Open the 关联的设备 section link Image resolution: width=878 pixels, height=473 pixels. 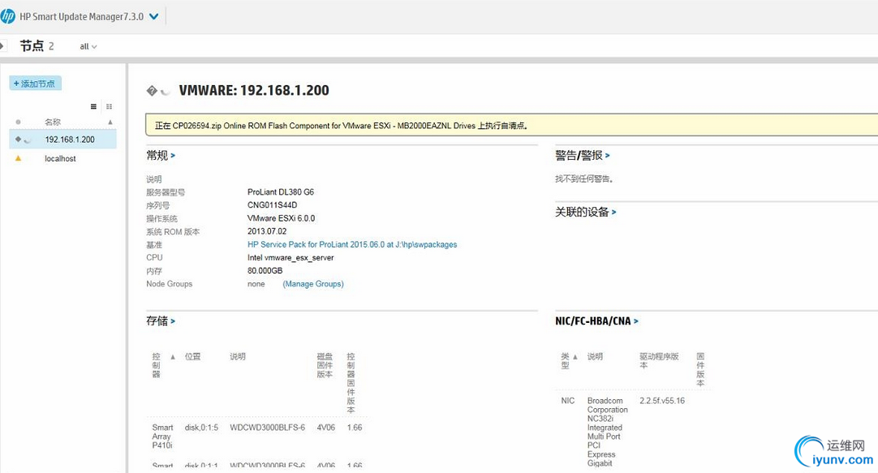[x=585, y=212]
